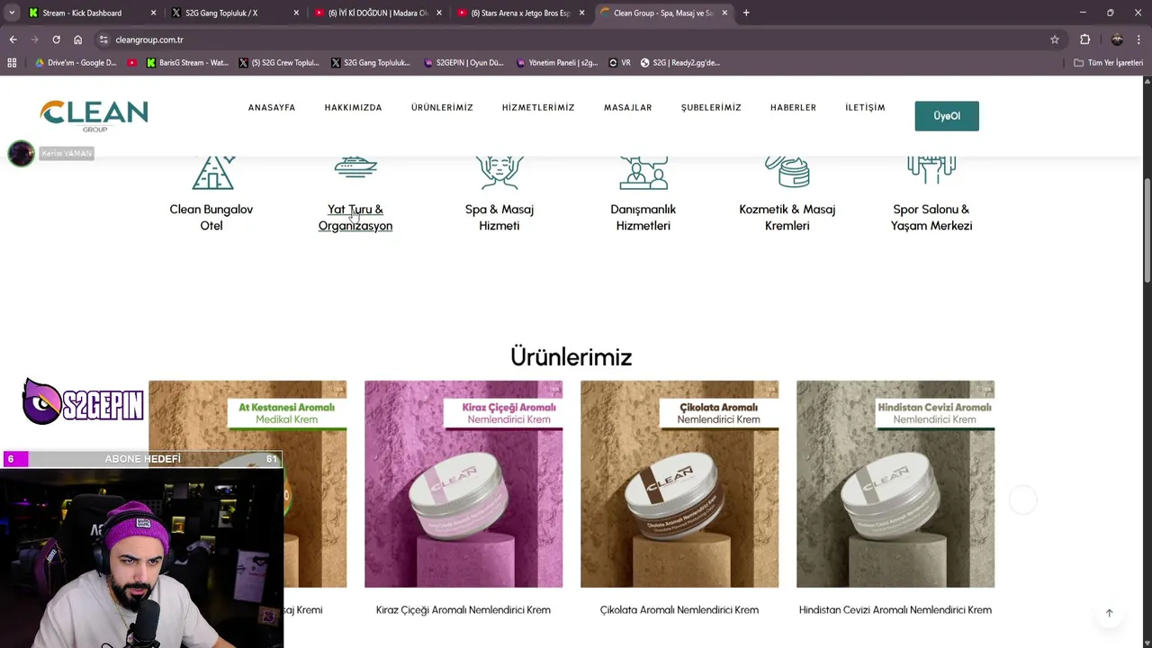Click the Kiraz Çiçeği Aromalı Nemlendirici Krem title

click(463, 610)
